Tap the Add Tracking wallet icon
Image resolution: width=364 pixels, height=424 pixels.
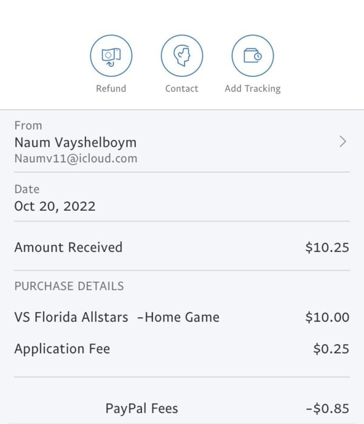point(252,56)
